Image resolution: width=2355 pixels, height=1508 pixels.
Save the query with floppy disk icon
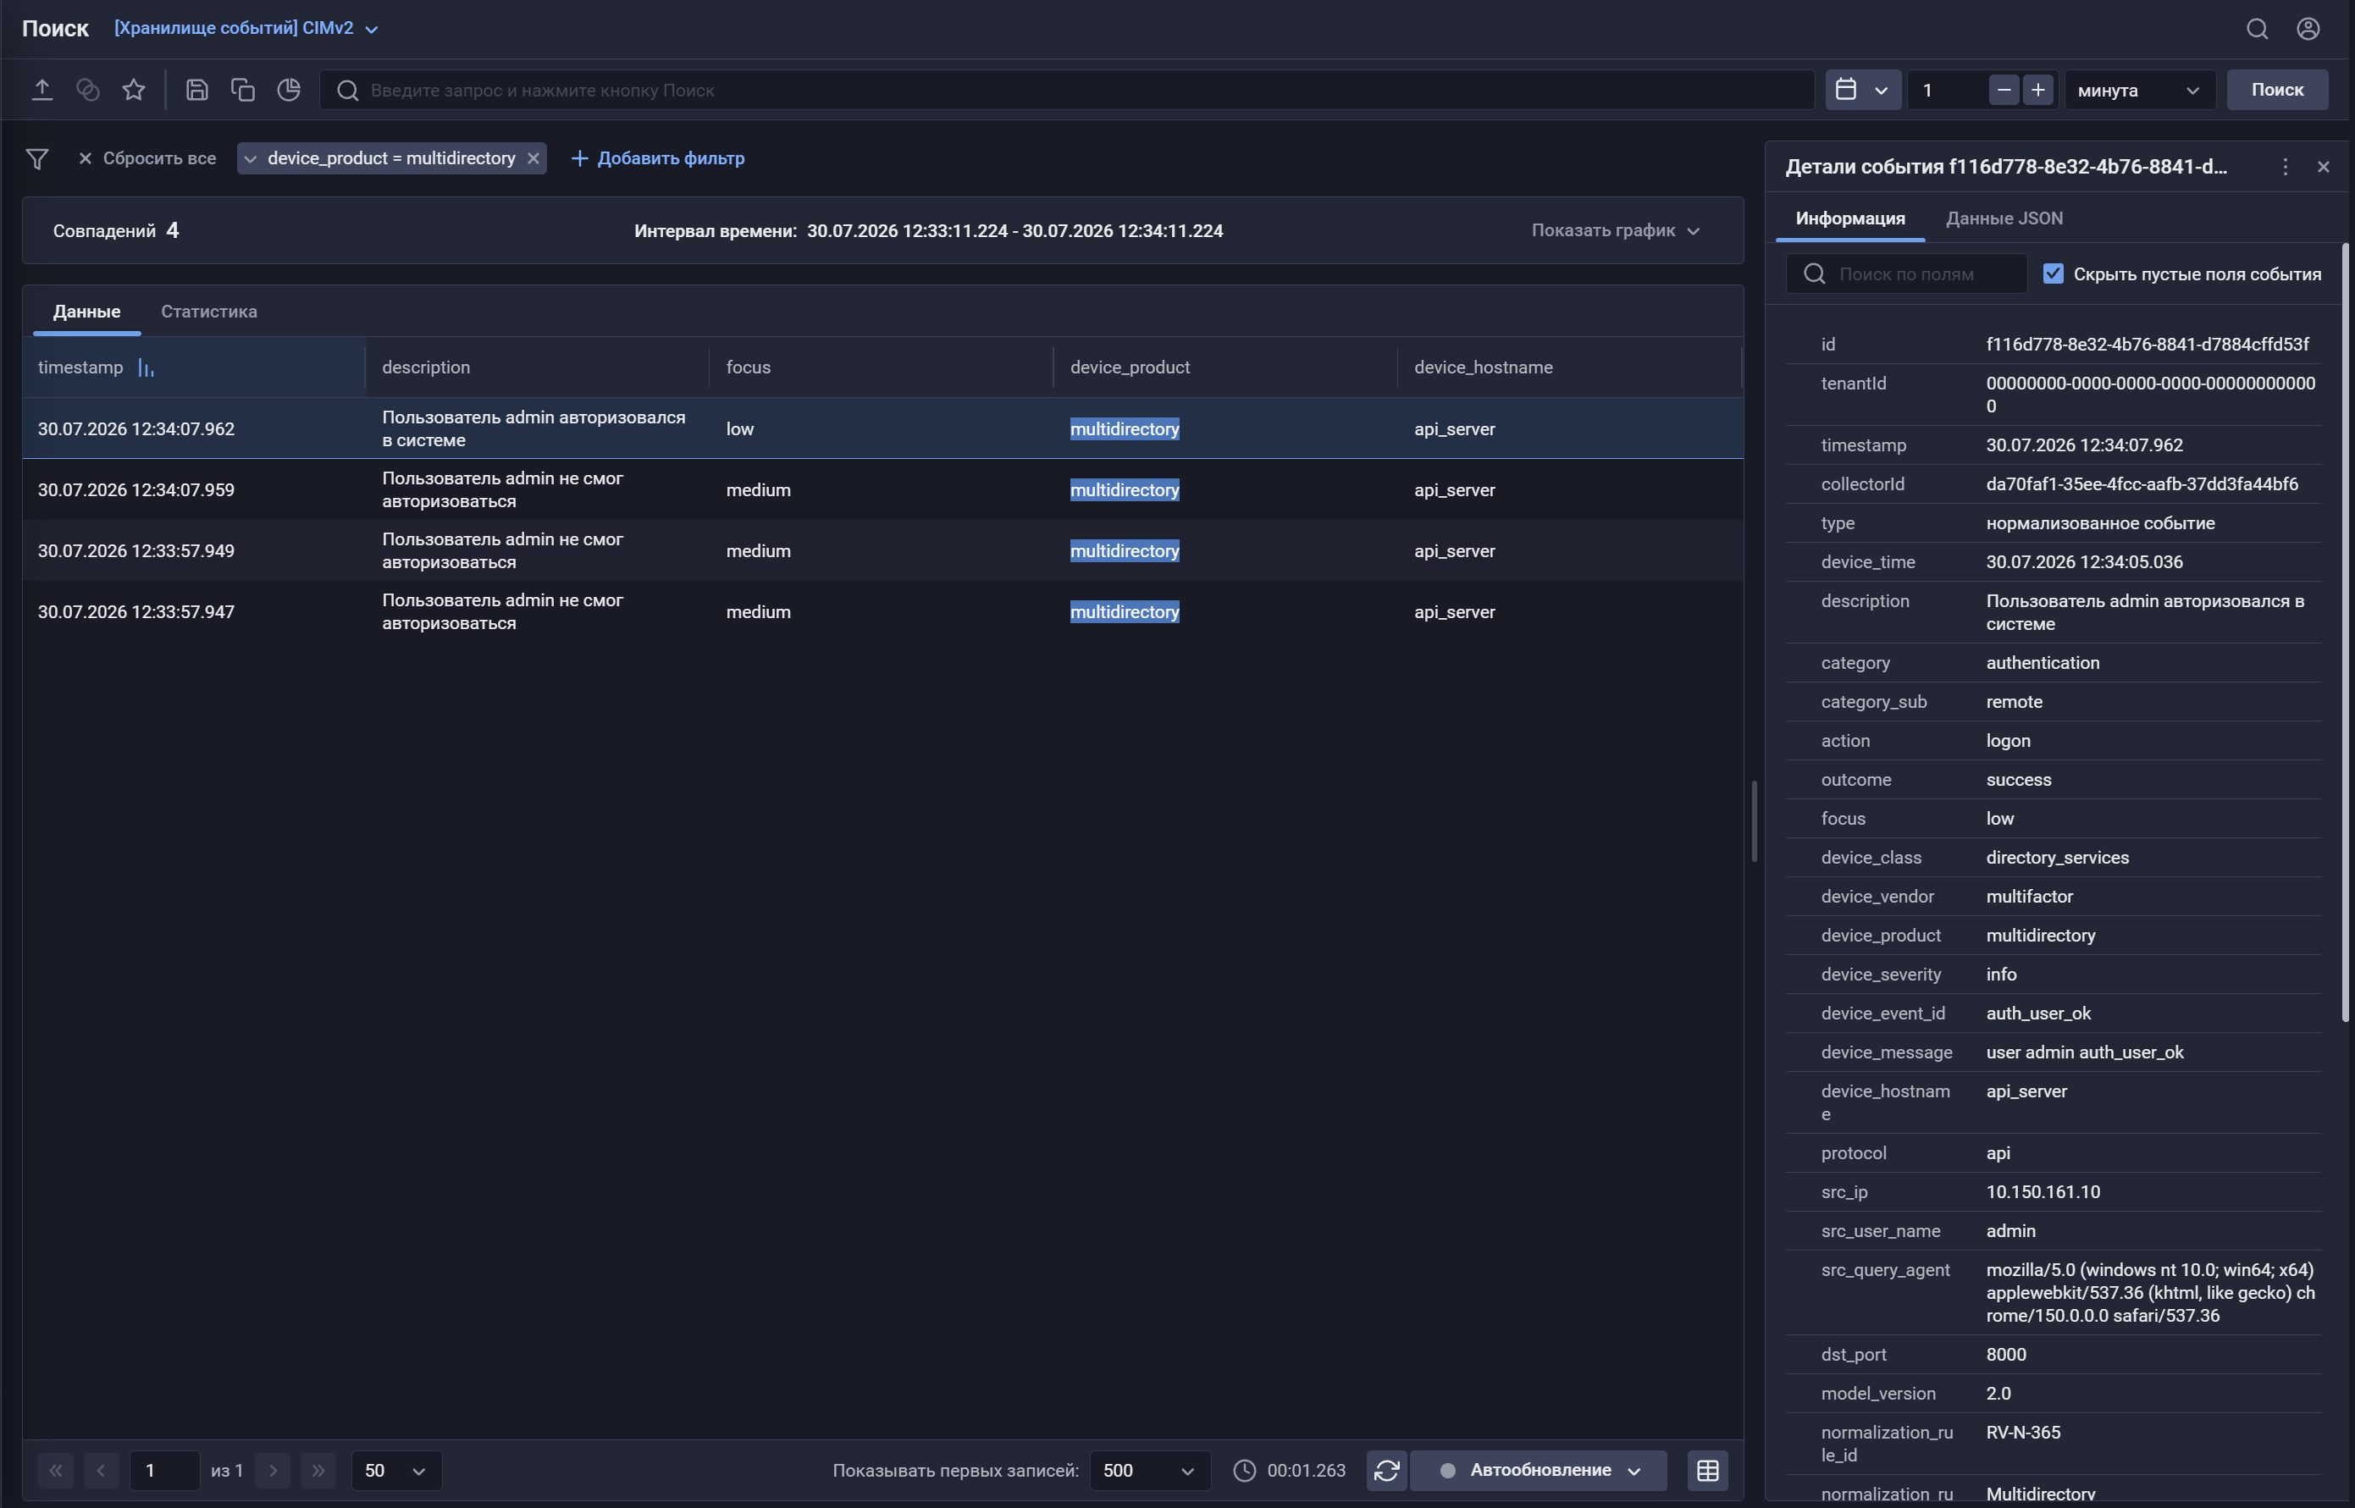point(196,90)
